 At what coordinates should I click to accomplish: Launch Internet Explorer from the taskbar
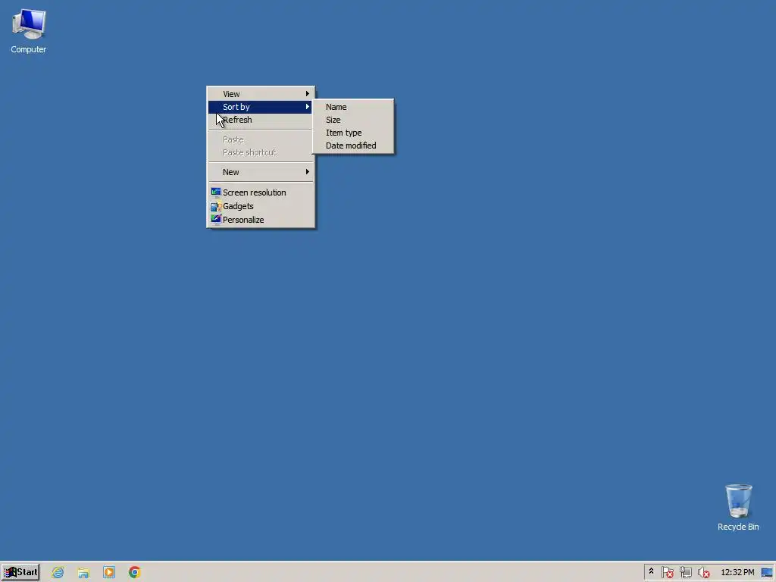tap(58, 572)
